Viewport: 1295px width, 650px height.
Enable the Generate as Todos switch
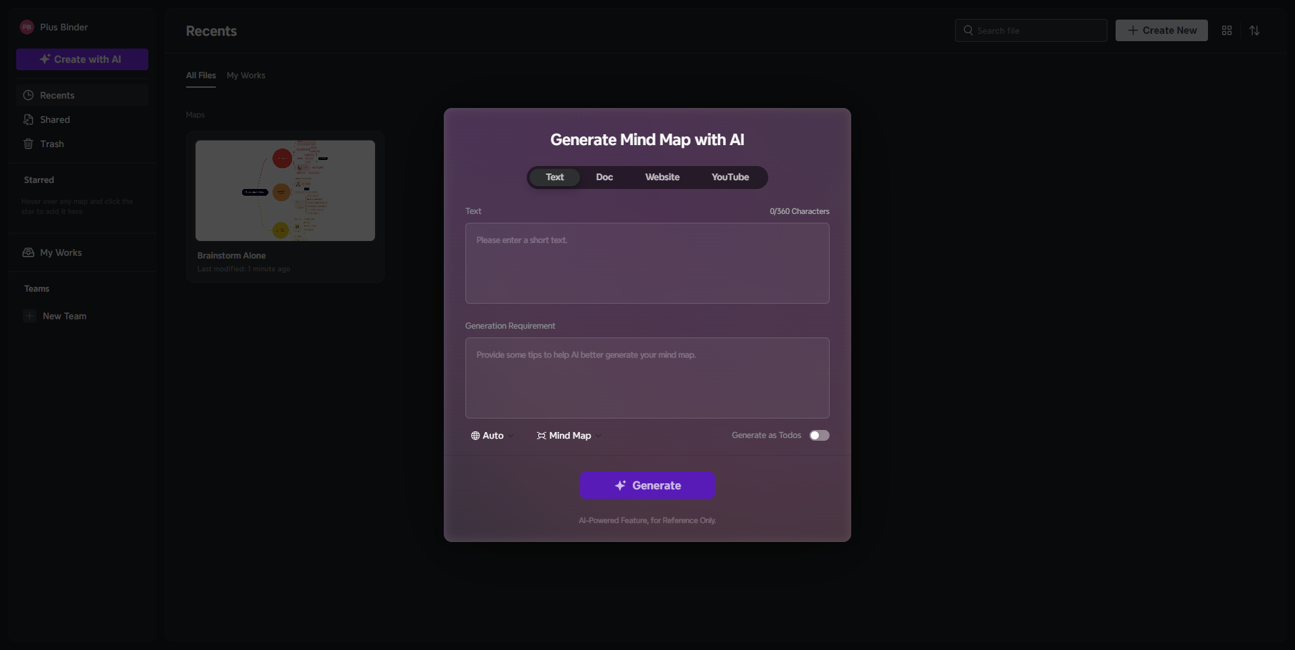819,435
